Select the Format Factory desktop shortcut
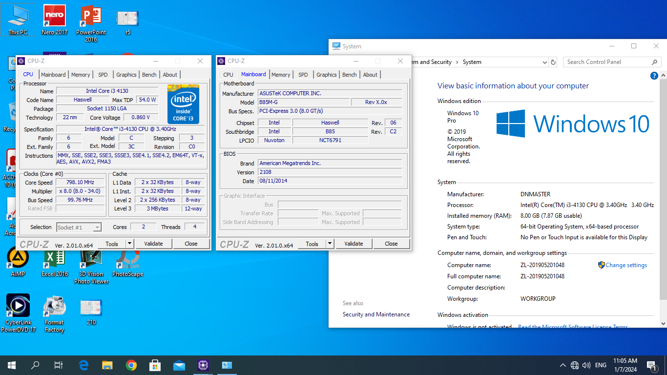 click(55, 313)
